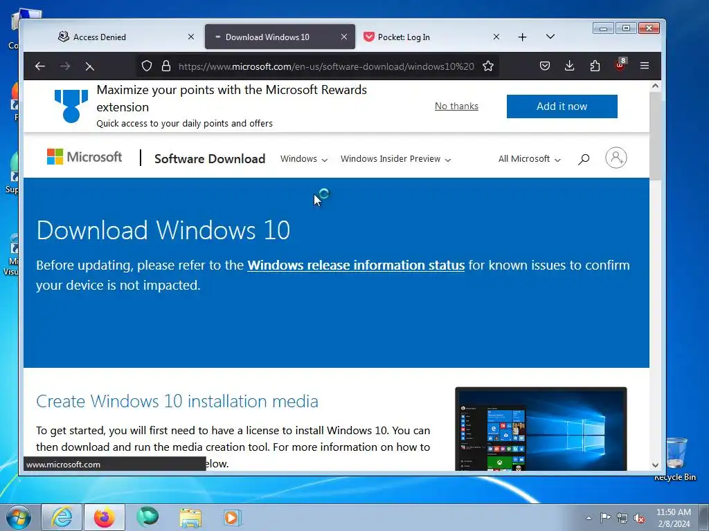The image size is (709, 531).
Task: Dismiss Rewards banner with No thanks
Action: pyautogui.click(x=456, y=106)
